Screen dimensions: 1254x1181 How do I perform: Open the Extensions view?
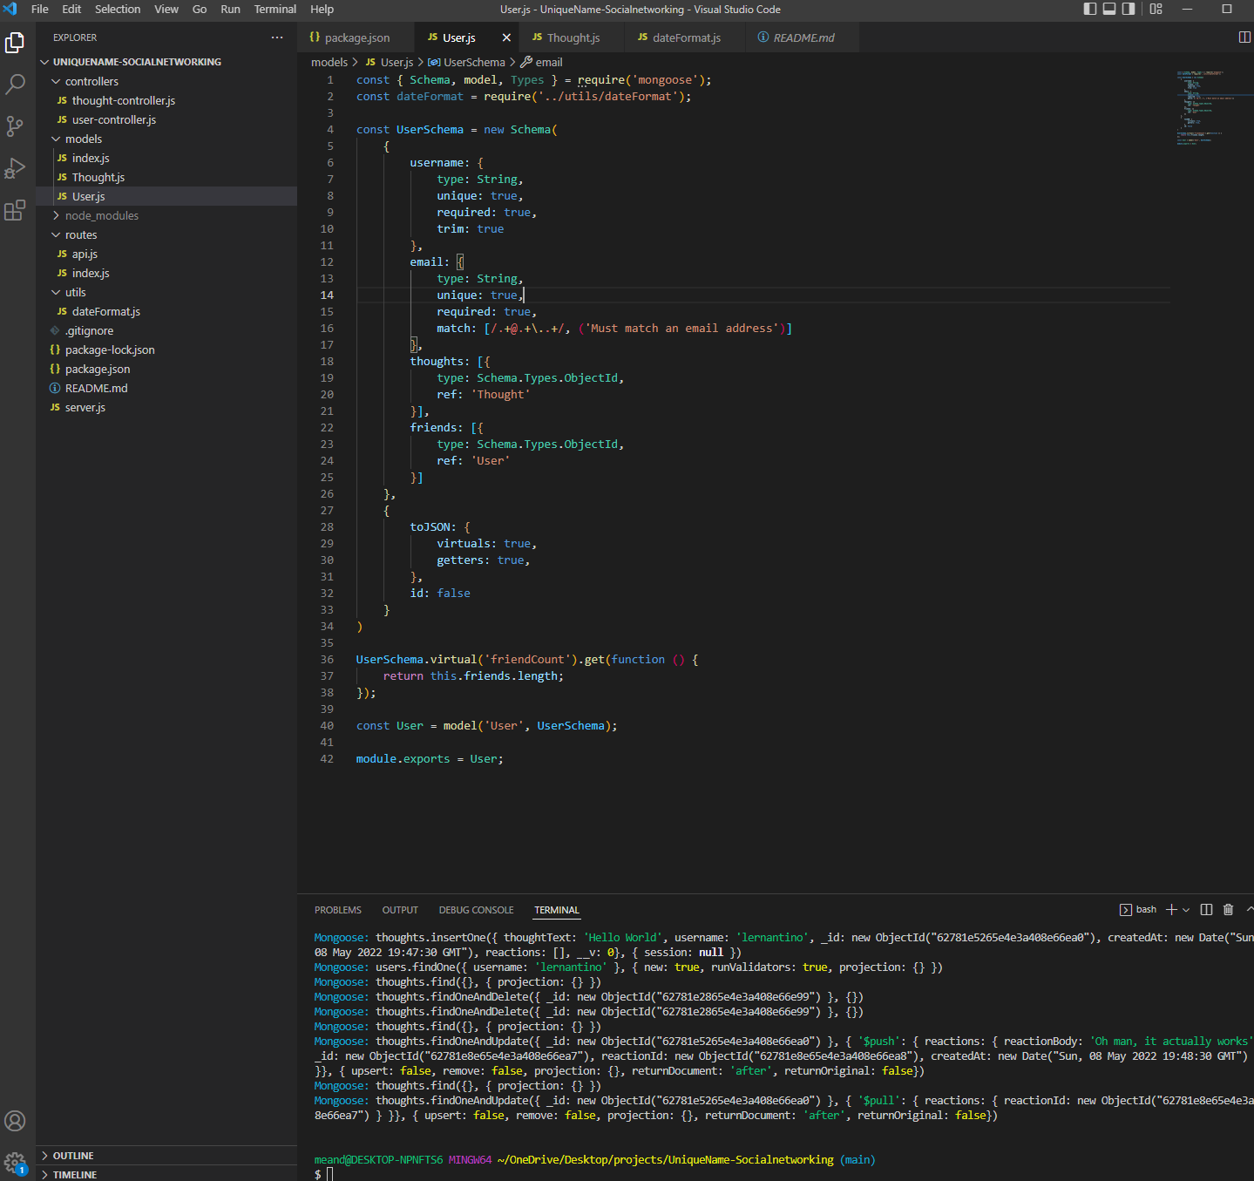point(15,210)
